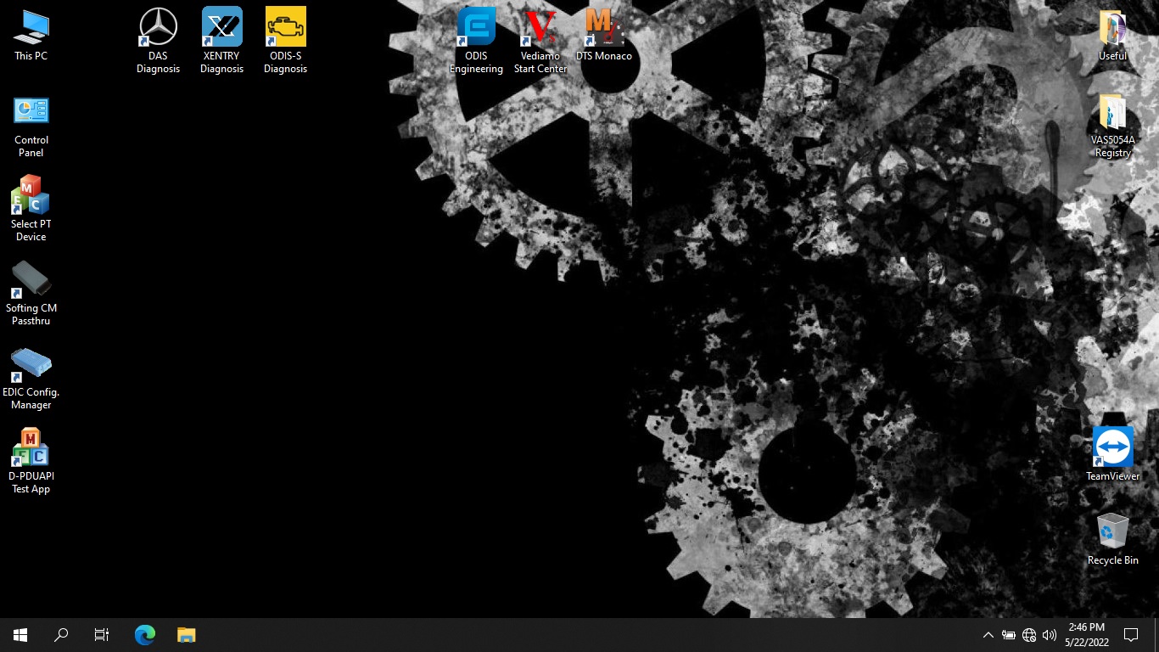
Task: Open the network status tray icon
Action: click(x=1029, y=635)
